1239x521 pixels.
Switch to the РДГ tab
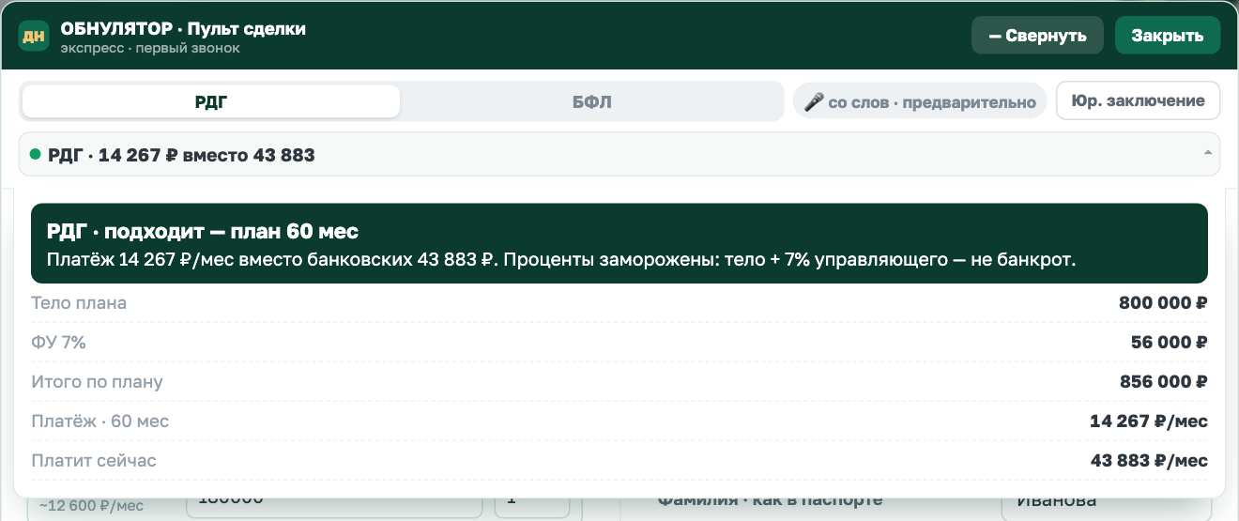pos(211,101)
